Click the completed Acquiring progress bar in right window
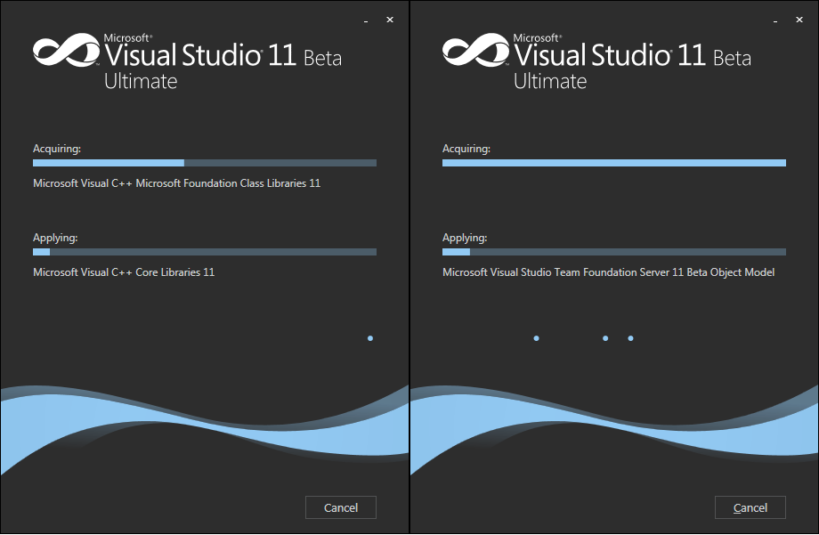 coord(614,163)
